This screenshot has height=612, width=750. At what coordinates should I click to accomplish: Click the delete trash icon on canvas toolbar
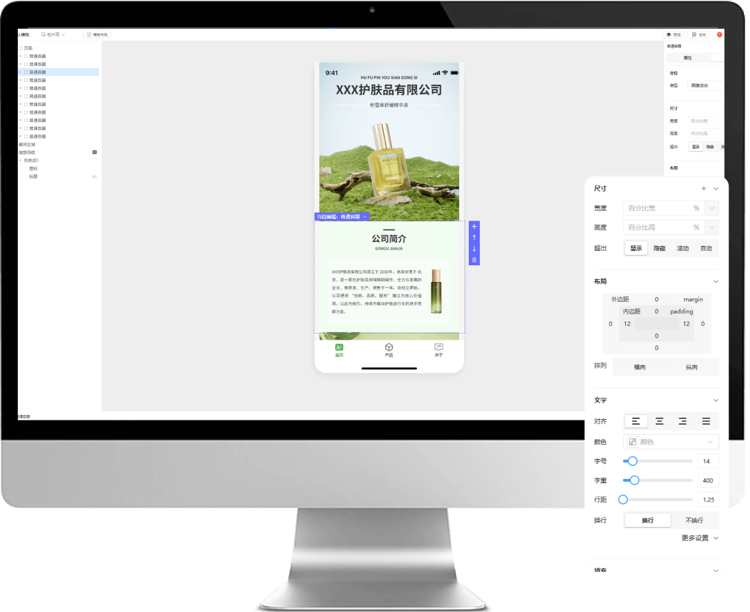pyautogui.click(x=474, y=260)
